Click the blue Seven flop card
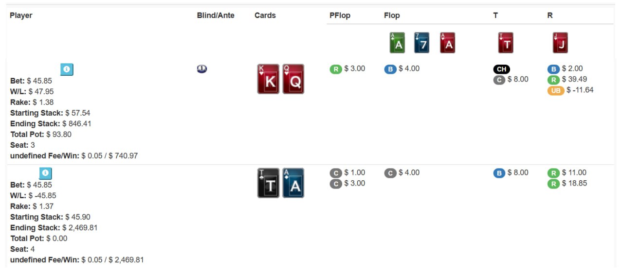 [421, 43]
